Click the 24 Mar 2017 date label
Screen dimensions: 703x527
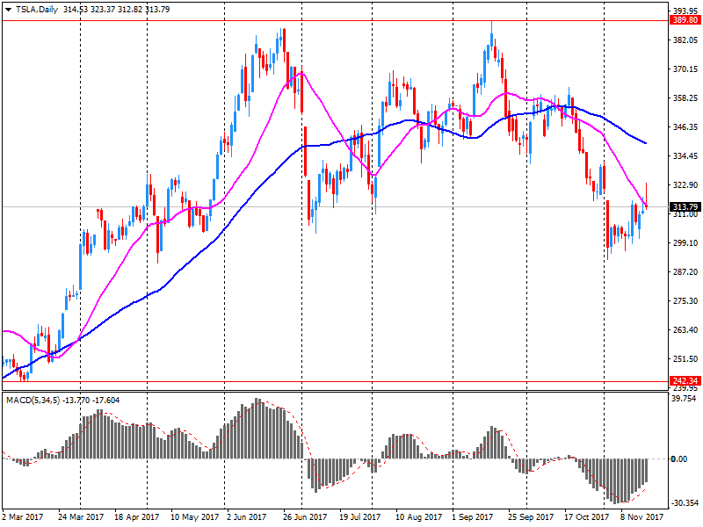81,517
